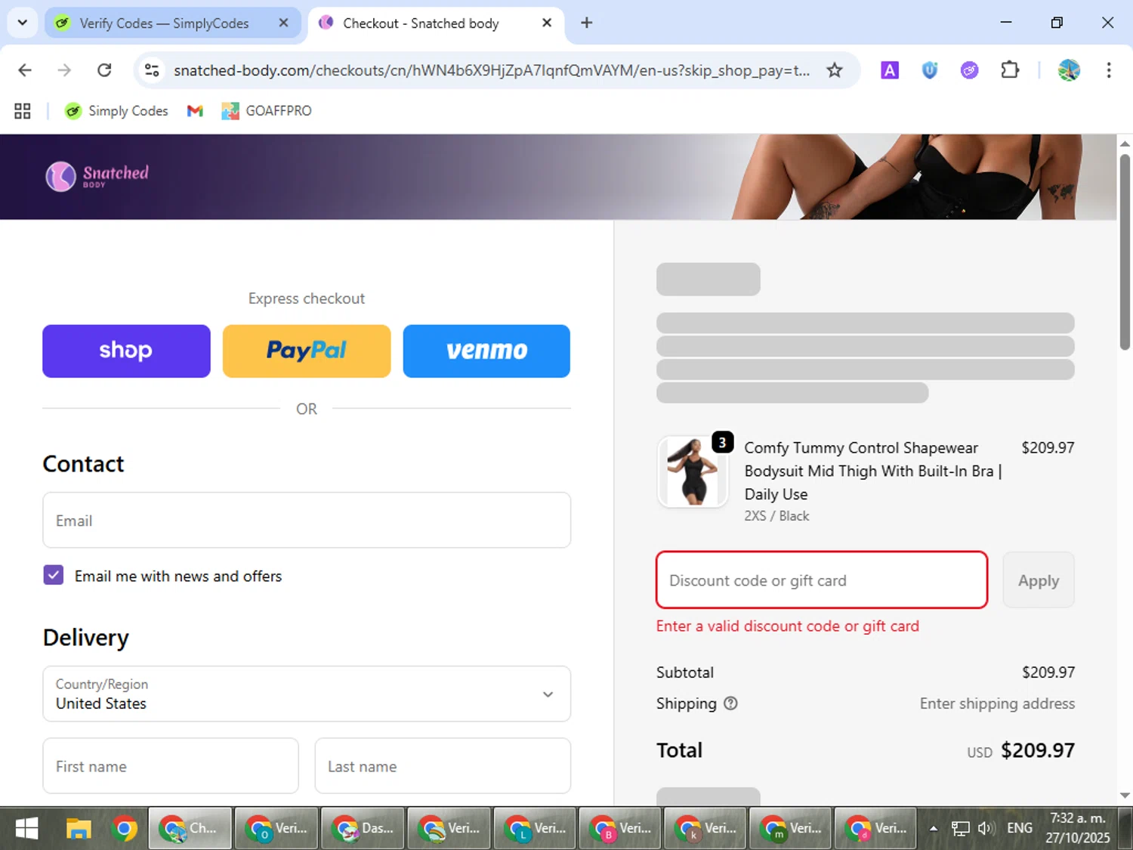1133x850 pixels.
Task: Open the Chrome profile avatar
Action: click(x=1069, y=70)
